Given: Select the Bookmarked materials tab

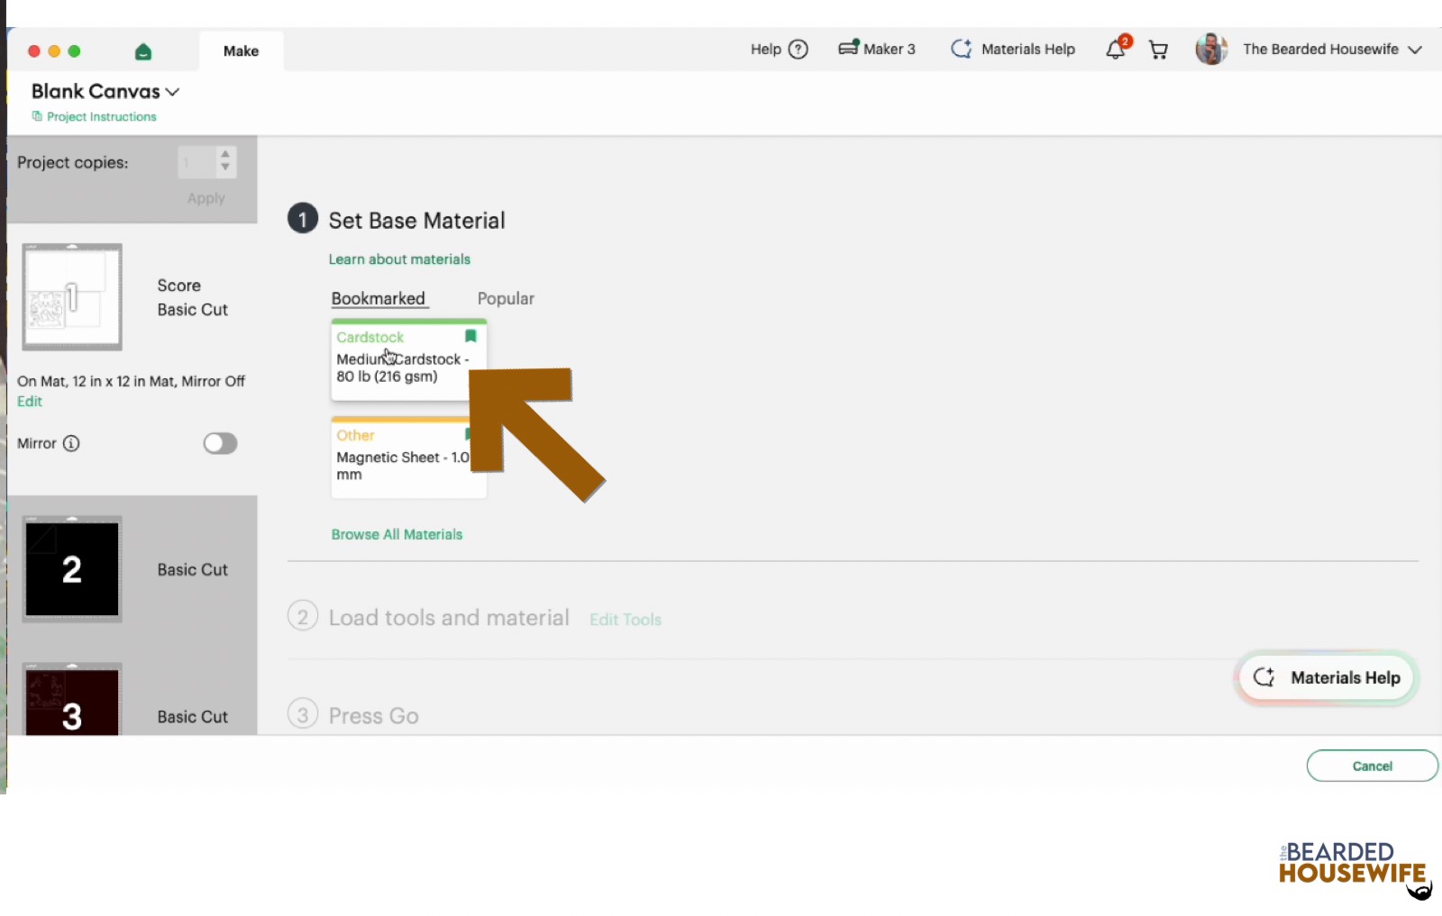Looking at the screenshot, I should coord(378,298).
